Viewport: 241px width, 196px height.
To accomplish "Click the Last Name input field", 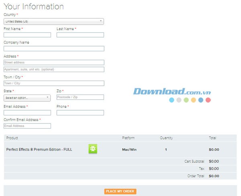I will (80, 35).
